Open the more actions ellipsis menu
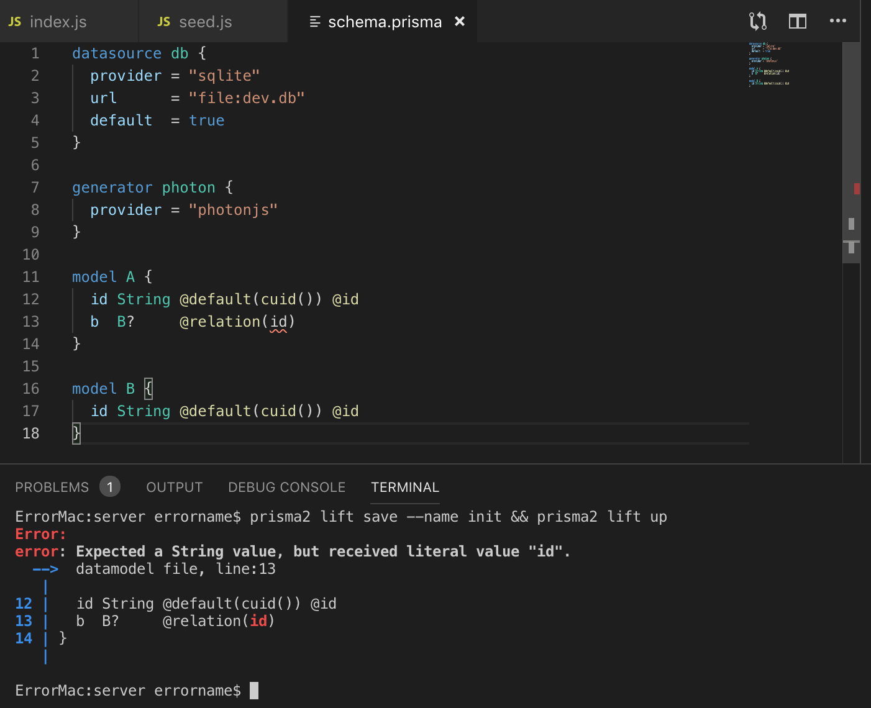The image size is (871, 708). 838,20
